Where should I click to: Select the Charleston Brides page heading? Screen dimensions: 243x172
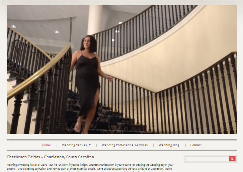(50, 157)
